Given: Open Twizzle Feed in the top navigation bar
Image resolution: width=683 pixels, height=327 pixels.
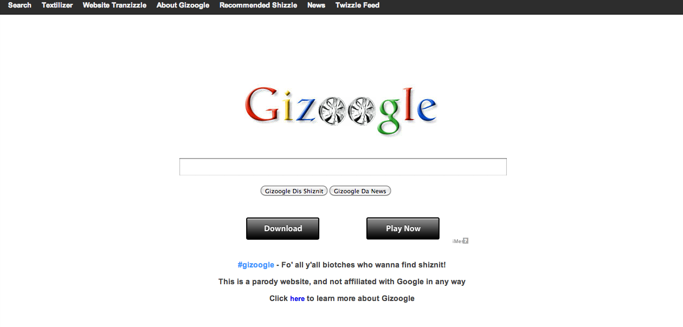Looking at the screenshot, I should pos(357,5).
